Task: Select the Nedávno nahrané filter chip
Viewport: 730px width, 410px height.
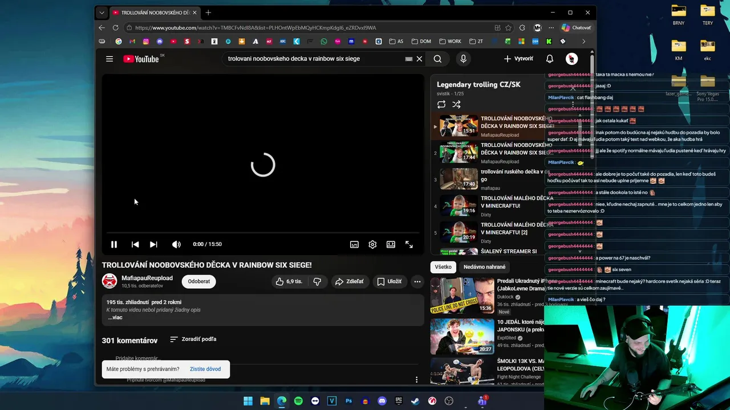Action: 484,267
